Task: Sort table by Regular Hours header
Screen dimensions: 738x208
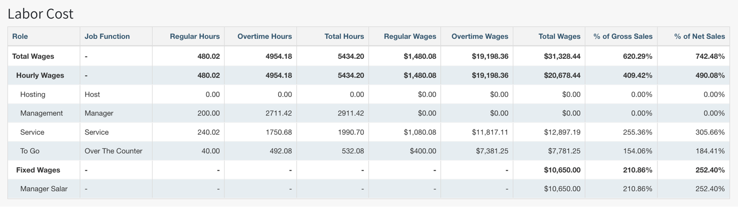Action: 195,36
